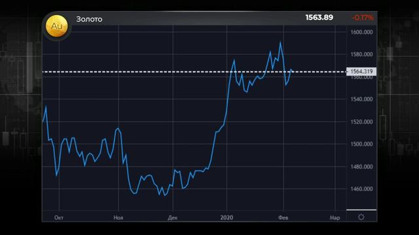Click the 1600.000 price axis label
The height and width of the screenshot is (235, 419).
pos(361,32)
